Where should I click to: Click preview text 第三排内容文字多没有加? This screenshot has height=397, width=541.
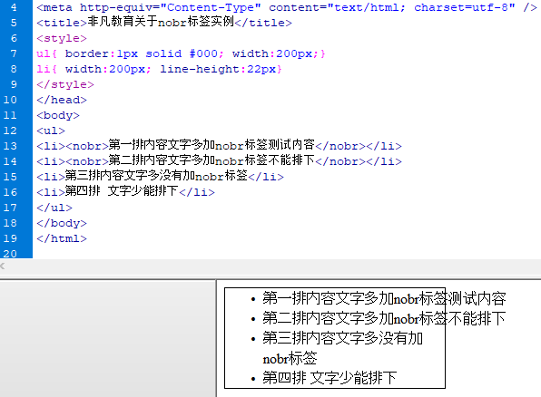(x=342, y=338)
